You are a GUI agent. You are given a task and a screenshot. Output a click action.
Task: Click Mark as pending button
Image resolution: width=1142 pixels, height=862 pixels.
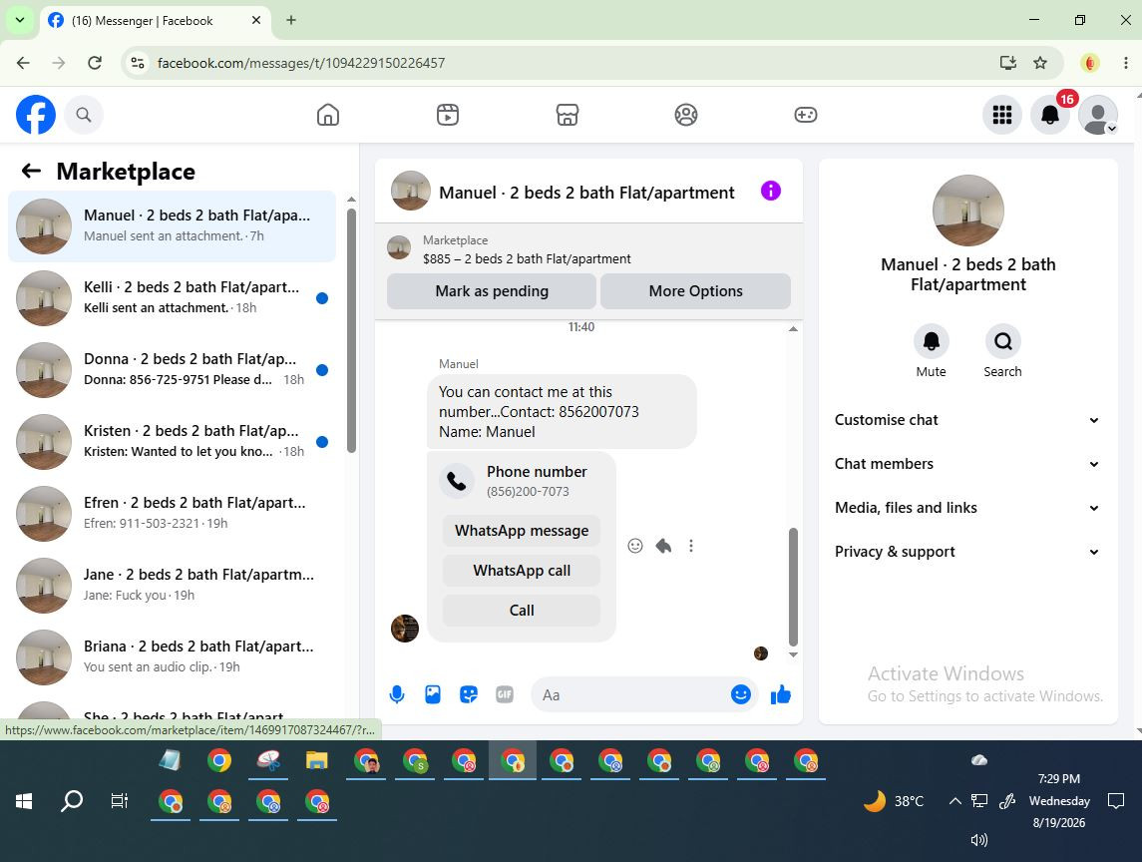click(x=492, y=290)
